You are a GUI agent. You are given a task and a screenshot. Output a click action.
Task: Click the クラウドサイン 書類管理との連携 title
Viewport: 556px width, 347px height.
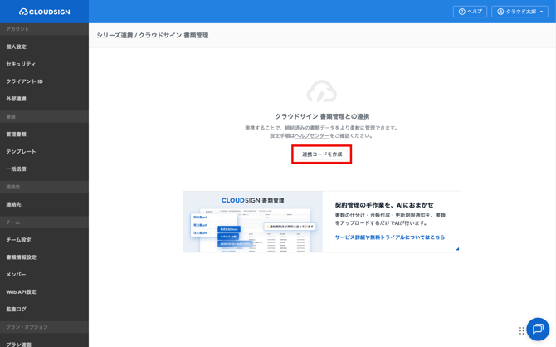pyautogui.click(x=322, y=116)
